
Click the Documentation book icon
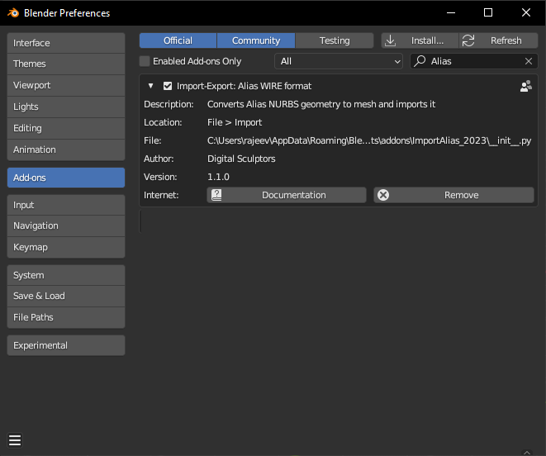tap(216, 195)
